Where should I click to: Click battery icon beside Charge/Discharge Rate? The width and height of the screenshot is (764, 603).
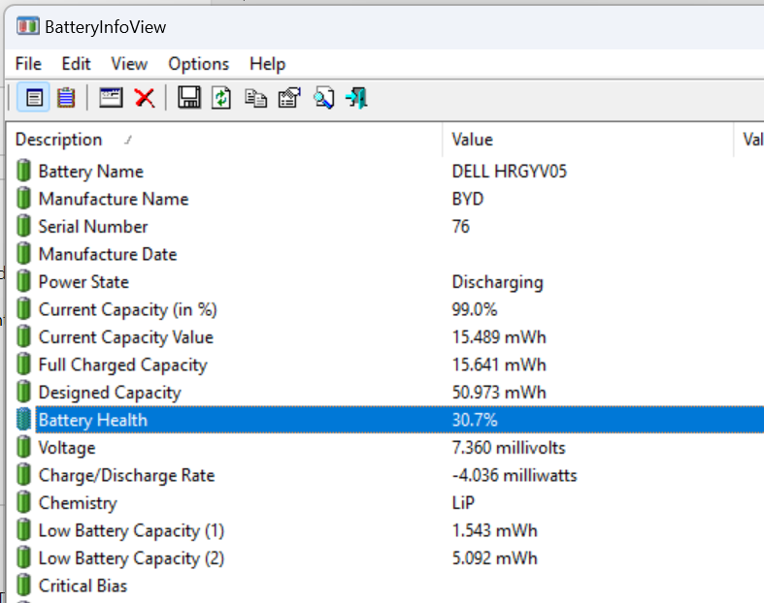[23, 475]
